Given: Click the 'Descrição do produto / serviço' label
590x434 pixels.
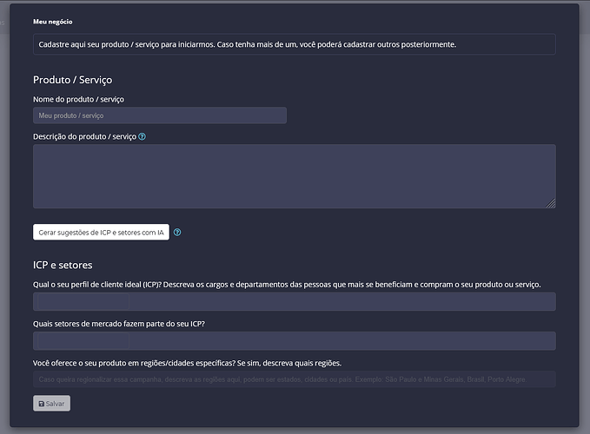Looking at the screenshot, I should (x=84, y=137).
